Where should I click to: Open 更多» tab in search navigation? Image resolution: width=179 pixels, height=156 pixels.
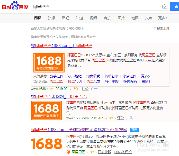point(163,18)
